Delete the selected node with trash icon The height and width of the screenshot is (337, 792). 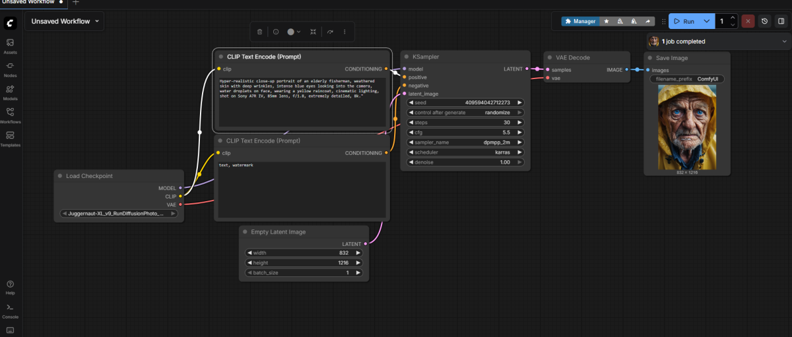coord(259,32)
